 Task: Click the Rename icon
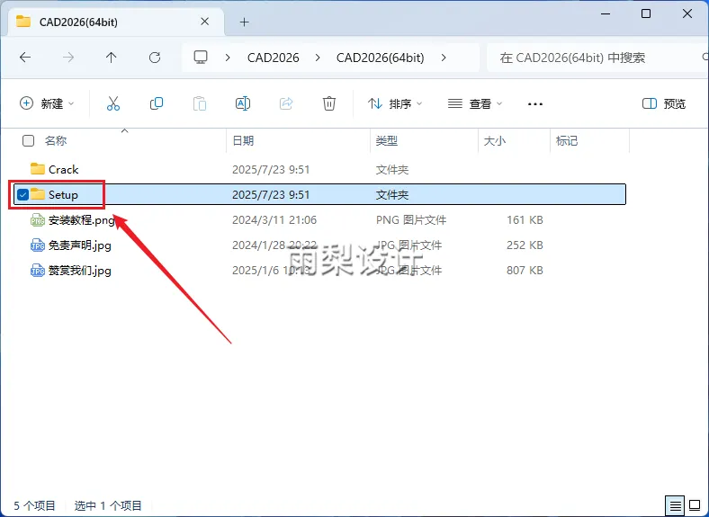(243, 103)
